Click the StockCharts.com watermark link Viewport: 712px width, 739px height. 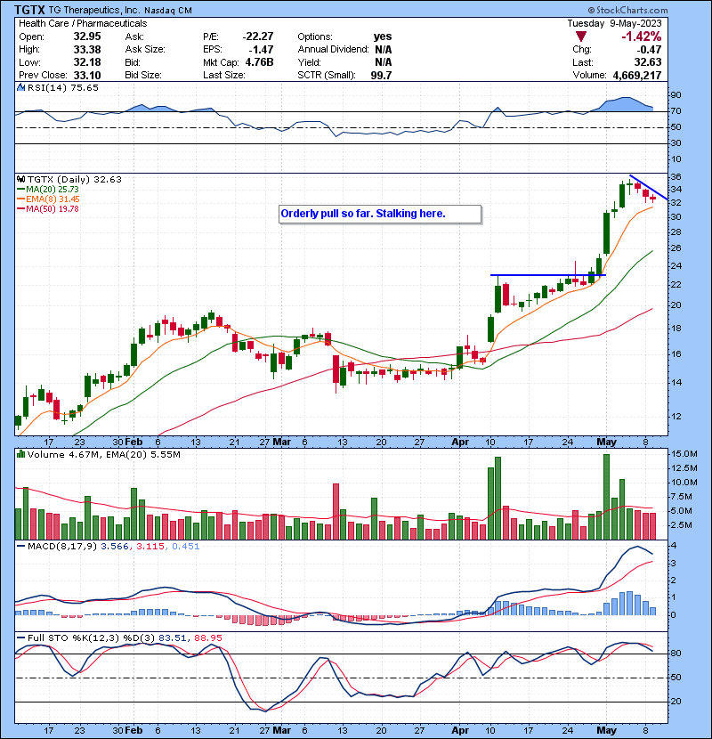[627, 10]
